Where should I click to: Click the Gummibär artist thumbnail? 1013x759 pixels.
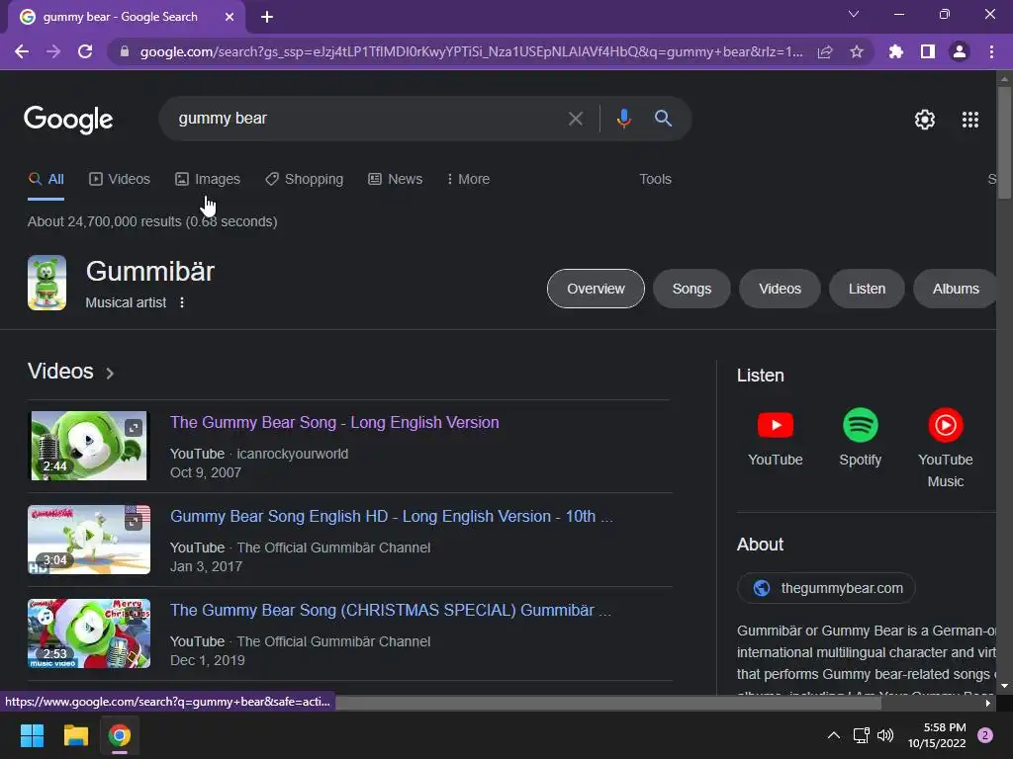pos(46,283)
